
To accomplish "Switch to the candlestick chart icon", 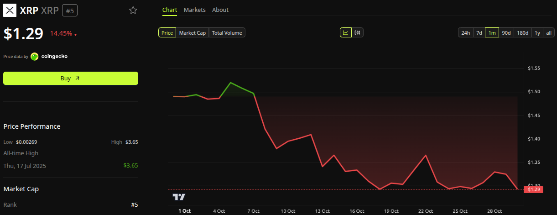I will pyautogui.click(x=358, y=32).
